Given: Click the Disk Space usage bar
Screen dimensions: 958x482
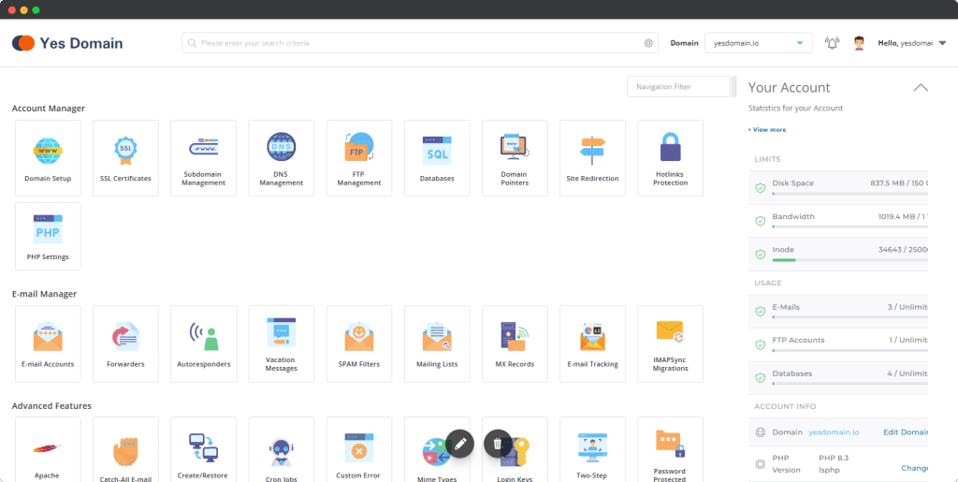Looking at the screenshot, I should coord(849,193).
